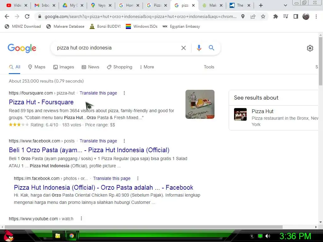This screenshot has width=323, height=242.
Task: Switch to the Shopping results tab
Action: pyautogui.click(x=120, y=67)
